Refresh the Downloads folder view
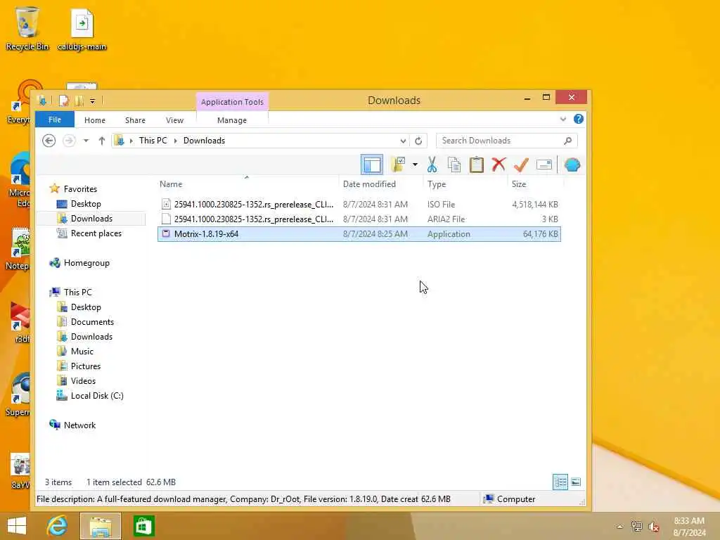 (x=418, y=141)
